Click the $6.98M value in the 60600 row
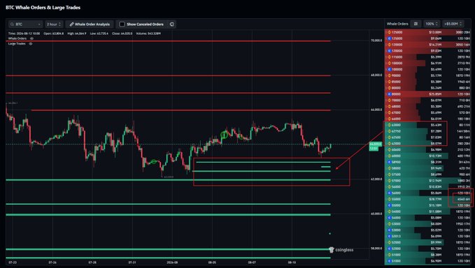Viewport: 475px width, 268px height. pyautogui.click(x=436, y=150)
